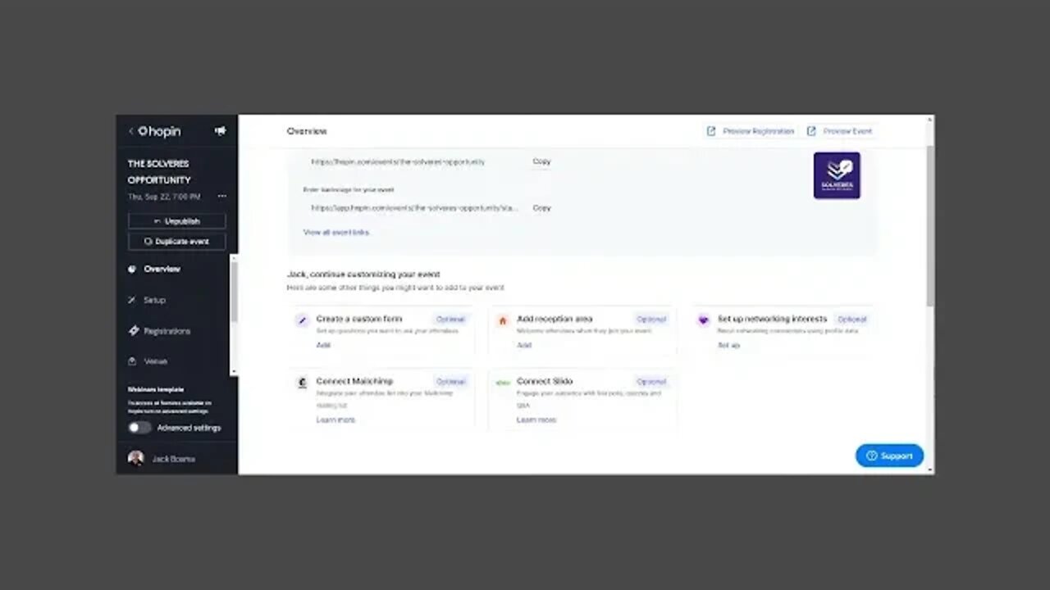
Task: Click the Slido icon on its card
Action: click(x=502, y=382)
